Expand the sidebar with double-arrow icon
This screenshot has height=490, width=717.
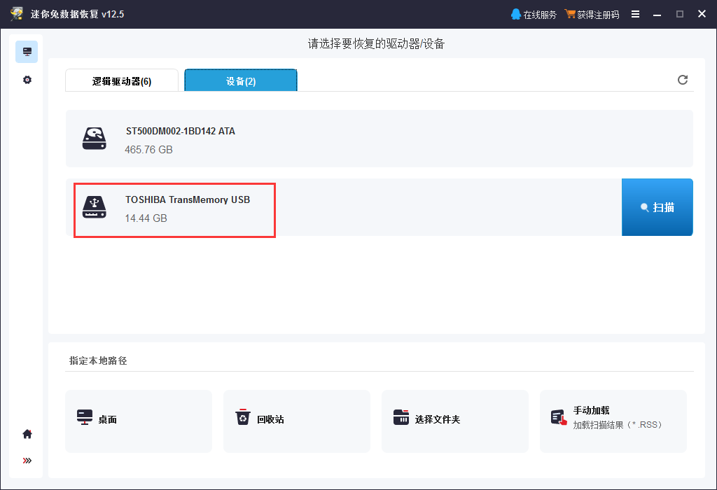(x=27, y=461)
